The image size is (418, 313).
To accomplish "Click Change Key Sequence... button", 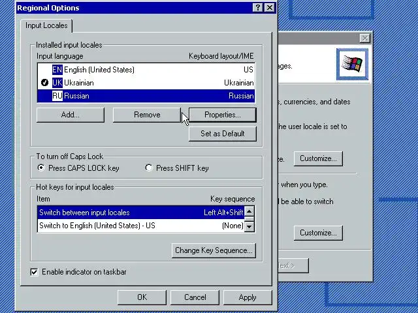I will click(x=214, y=250).
